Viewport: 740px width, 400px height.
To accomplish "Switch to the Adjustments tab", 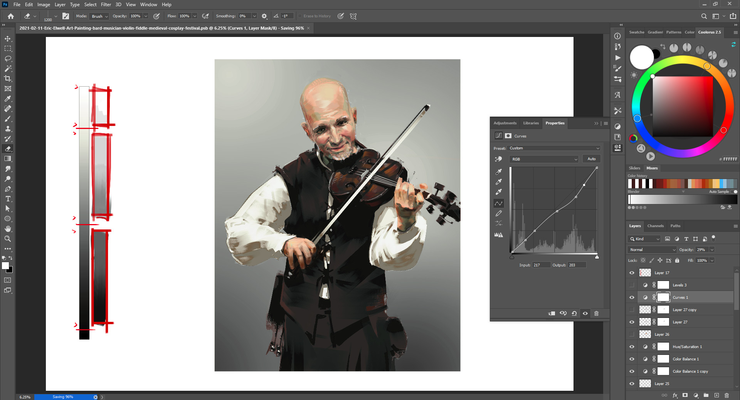I will point(505,123).
